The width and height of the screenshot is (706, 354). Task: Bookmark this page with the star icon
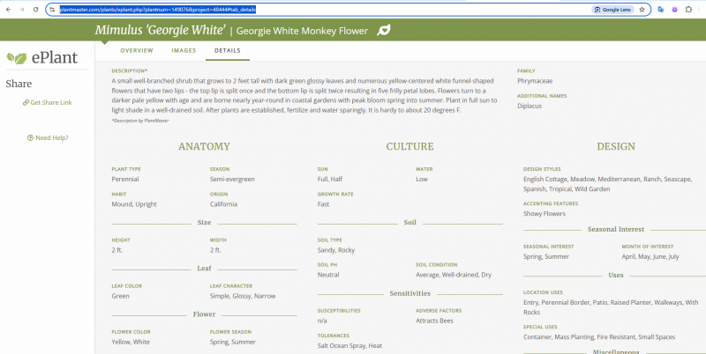tap(642, 9)
